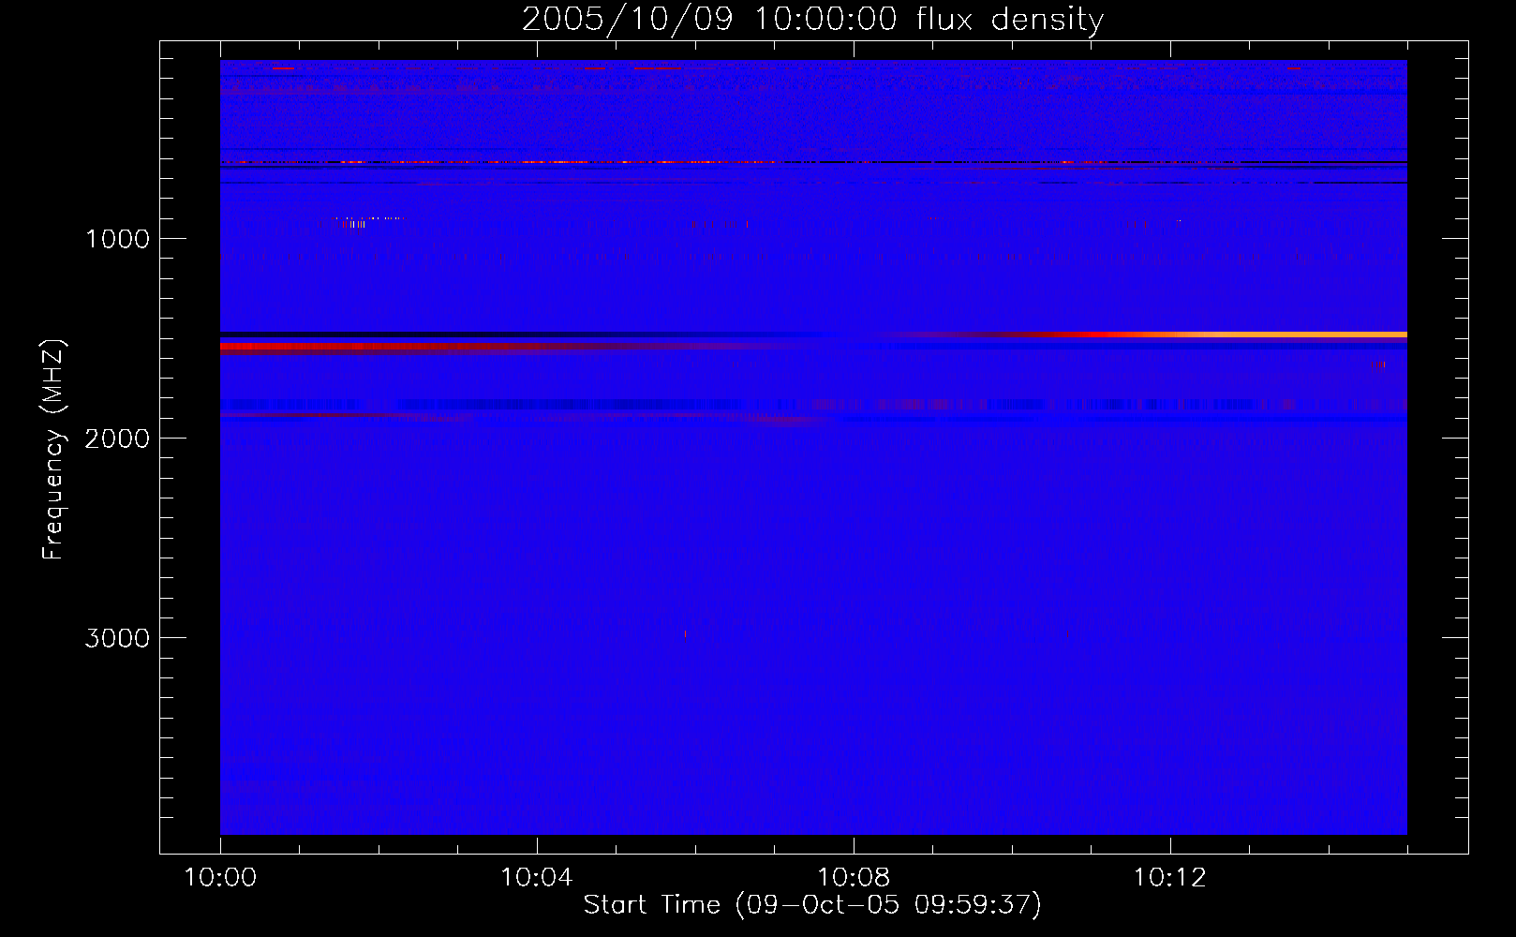Click the 10:00 time tick label
Image resolution: width=1516 pixels, height=937 pixels.
point(220,877)
